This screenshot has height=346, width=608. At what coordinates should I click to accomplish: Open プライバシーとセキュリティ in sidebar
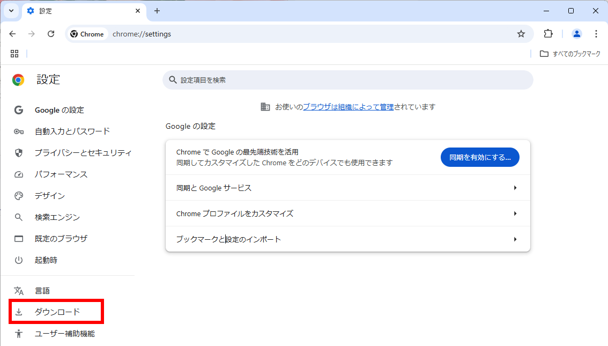point(83,153)
